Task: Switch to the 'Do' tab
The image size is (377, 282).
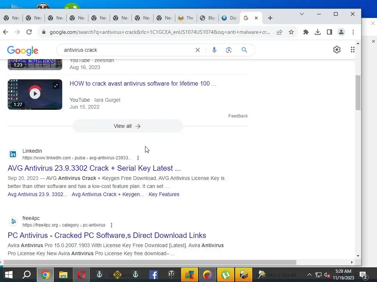Action: (229, 18)
